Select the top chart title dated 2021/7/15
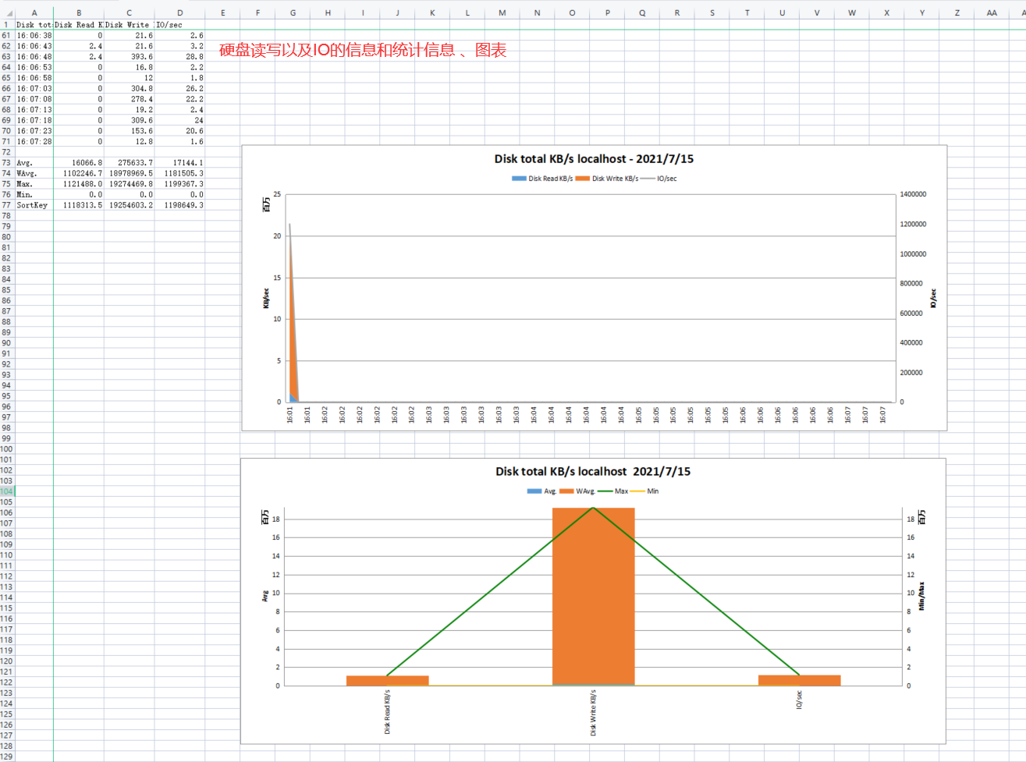Viewport: 1026px width, 762px height. point(594,158)
